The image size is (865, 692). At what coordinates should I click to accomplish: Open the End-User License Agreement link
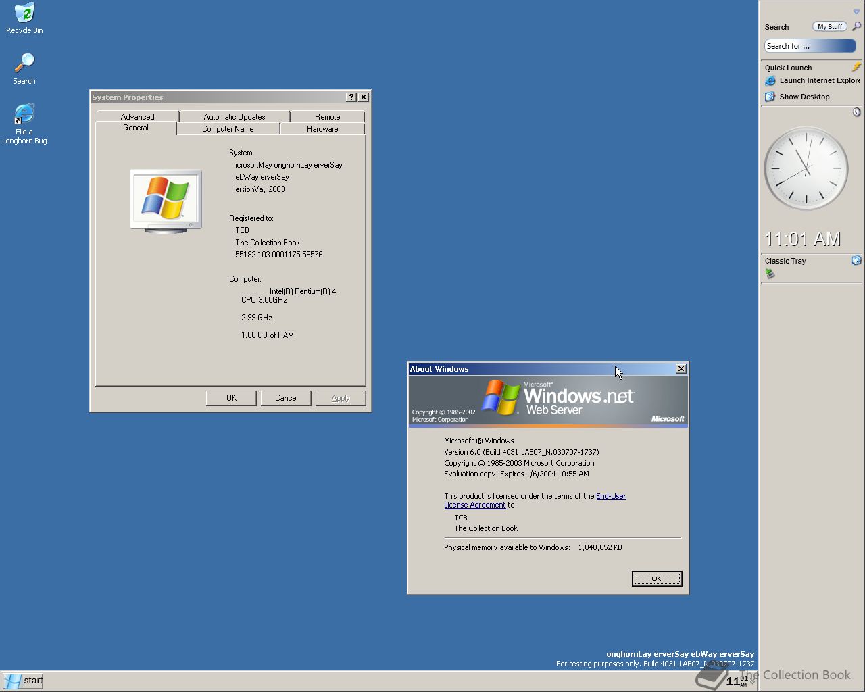(535, 500)
